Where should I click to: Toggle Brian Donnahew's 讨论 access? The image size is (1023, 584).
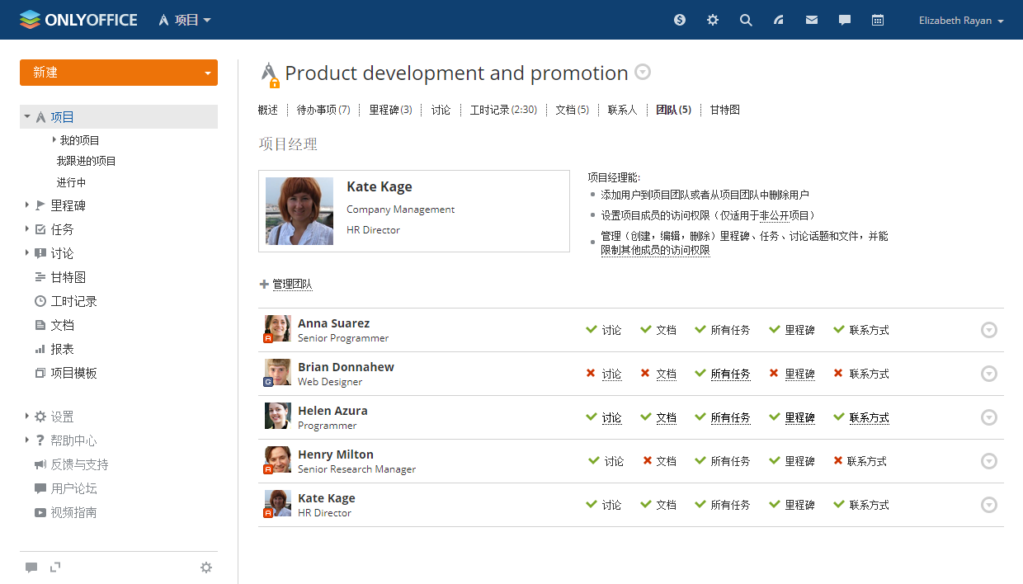click(610, 374)
